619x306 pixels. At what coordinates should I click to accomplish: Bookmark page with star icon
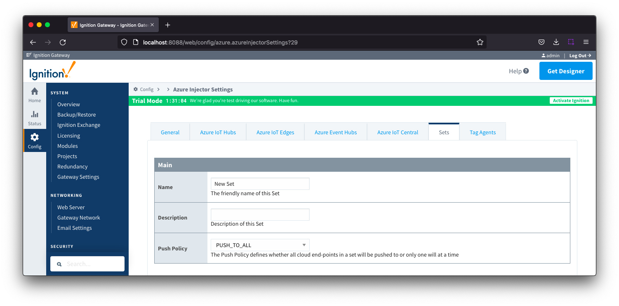pos(480,42)
